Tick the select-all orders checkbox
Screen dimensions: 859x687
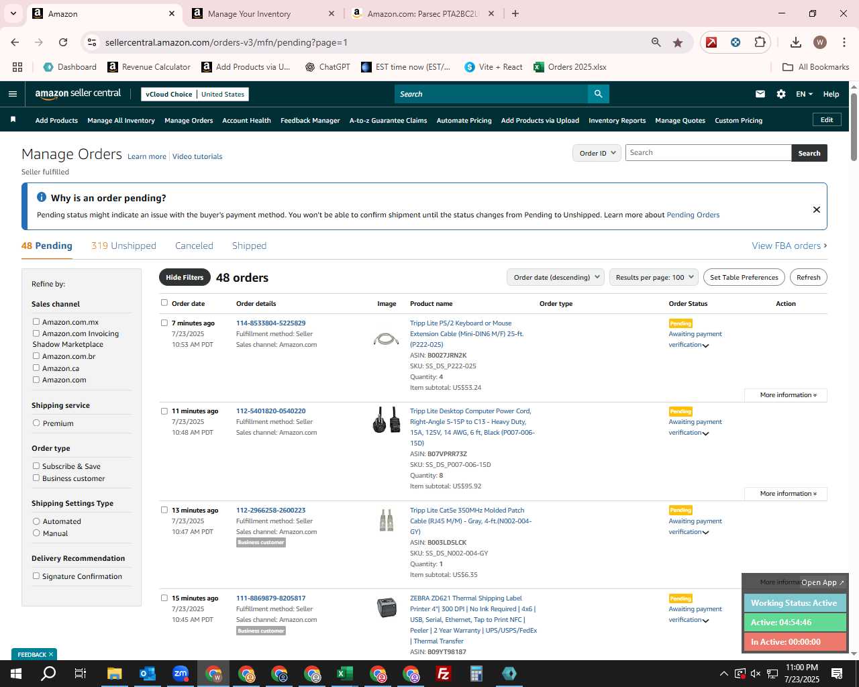click(164, 303)
